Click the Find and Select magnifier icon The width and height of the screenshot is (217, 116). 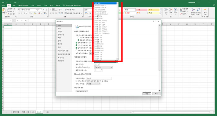click(x=198, y=10)
